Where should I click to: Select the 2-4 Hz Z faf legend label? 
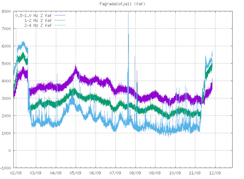[38, 25]
